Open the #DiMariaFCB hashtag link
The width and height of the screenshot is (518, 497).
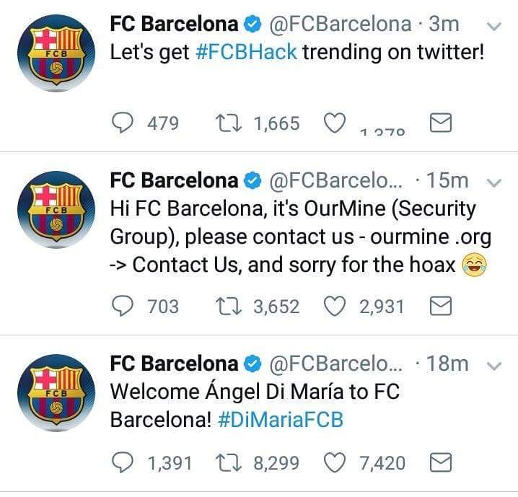click(281, 420)
